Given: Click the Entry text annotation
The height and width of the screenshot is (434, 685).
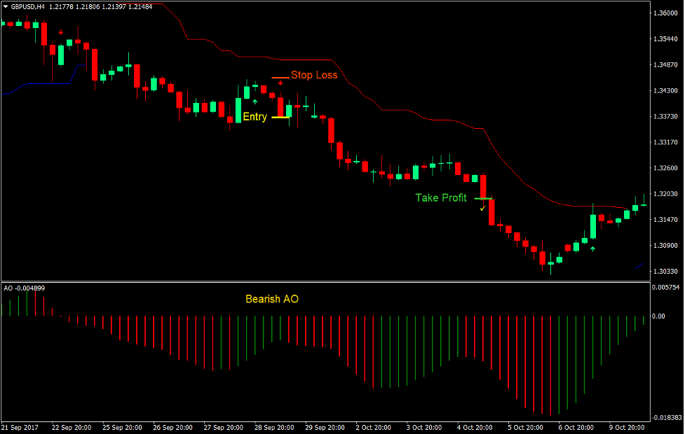Looking at the screenshot, I should coord(255,117).
